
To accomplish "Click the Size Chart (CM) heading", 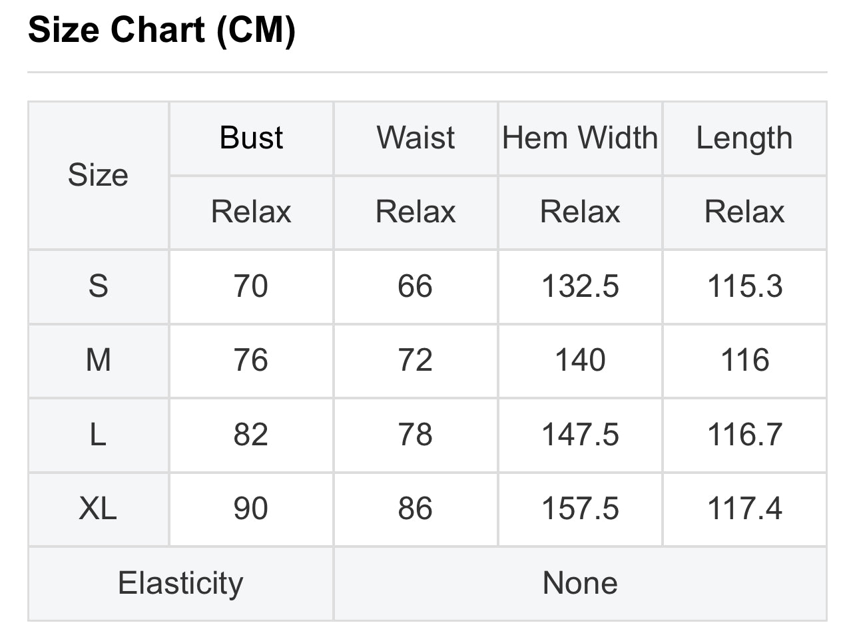I will coord(162,31).
